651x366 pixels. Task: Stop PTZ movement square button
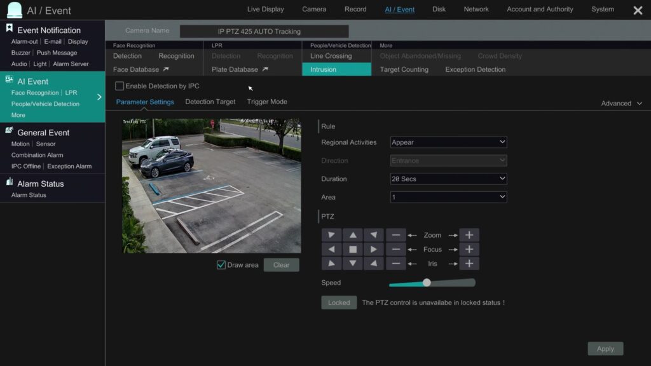coord(353,249)
